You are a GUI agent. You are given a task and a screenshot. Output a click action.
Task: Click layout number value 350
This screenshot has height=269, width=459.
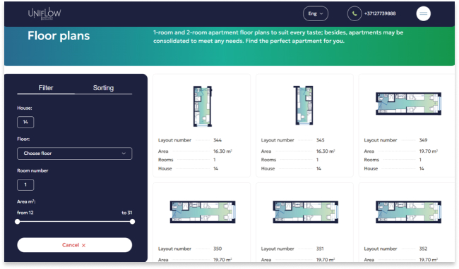217,249
